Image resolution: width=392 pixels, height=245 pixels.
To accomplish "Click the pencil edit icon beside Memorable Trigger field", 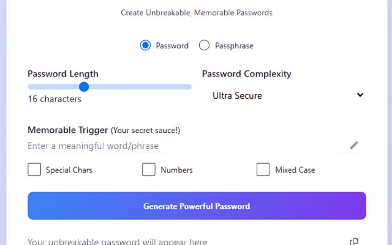I will [354, 145].
